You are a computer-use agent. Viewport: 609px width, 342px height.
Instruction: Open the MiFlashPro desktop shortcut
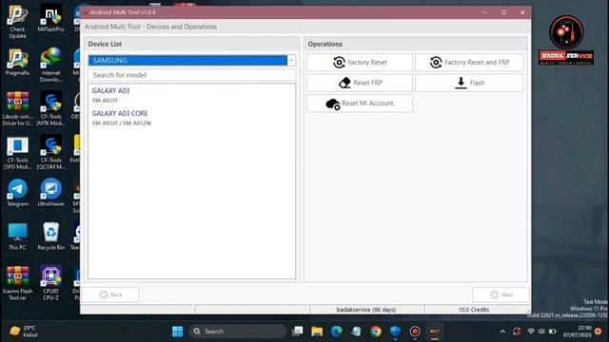coord(50,19)
